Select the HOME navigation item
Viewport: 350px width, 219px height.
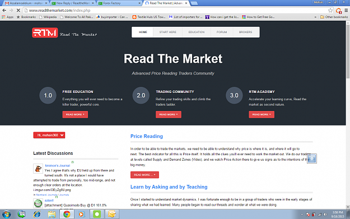point(143,32)
